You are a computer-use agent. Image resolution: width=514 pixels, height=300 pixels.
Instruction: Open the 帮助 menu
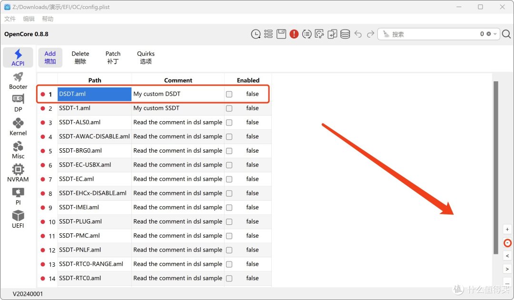(x=48, y=19)
